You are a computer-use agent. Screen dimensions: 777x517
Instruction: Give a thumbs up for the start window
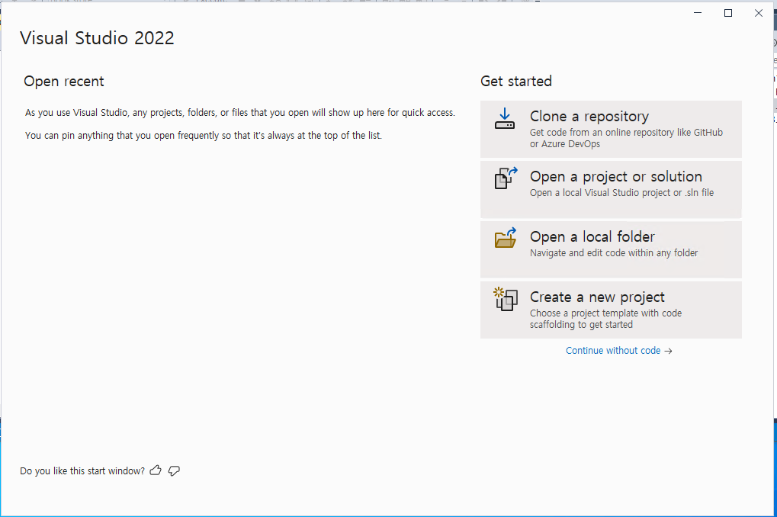pyautogui.click(x=156, y=470)
